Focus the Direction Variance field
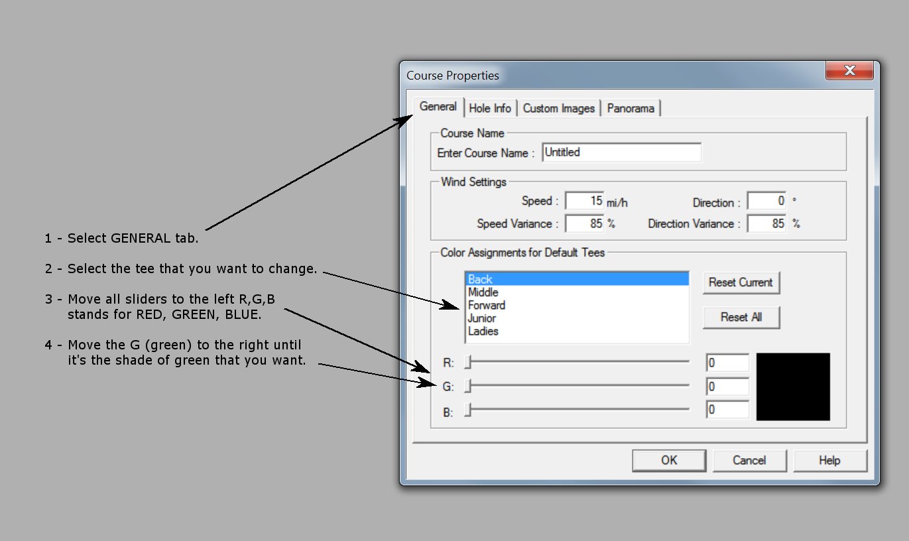Image resolution: width=909 pixels, height=541 pixels. coord(766,224)
